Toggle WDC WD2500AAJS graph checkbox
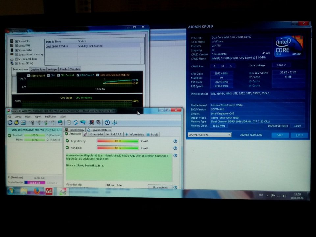 pos(97,75)
